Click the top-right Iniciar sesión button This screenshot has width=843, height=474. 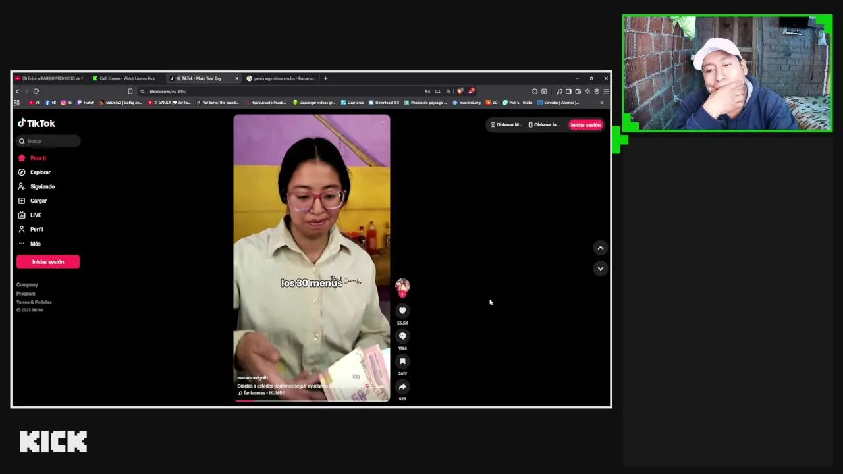[585, 124]
